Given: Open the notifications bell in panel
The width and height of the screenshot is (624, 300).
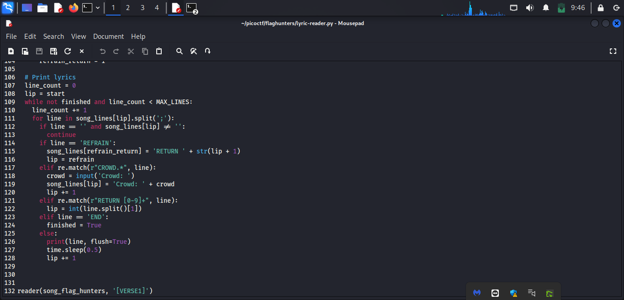Looking at the screenshot, I should 545,8.
